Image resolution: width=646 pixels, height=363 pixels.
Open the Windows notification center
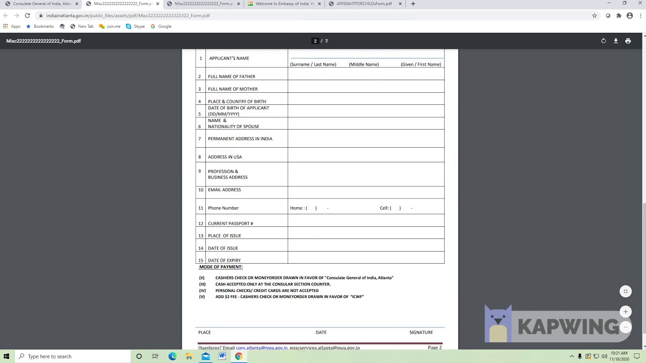[637, 356]
